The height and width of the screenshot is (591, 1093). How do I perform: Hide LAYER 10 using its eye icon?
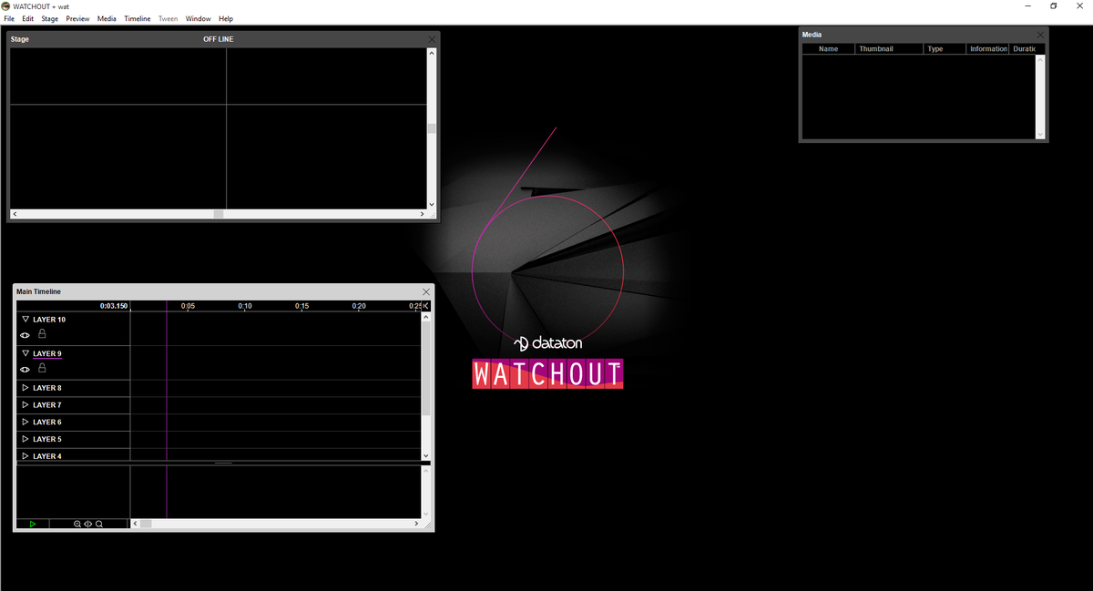(26, 335)
